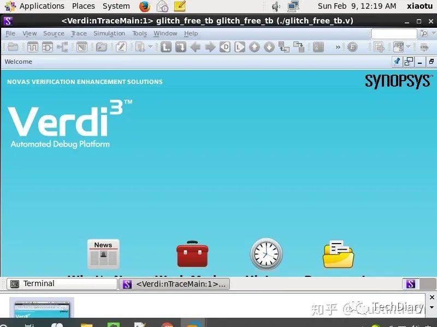Open the search options dropdown arrow
The height and width of the screenshot is (327, 437).
[433, 33]
